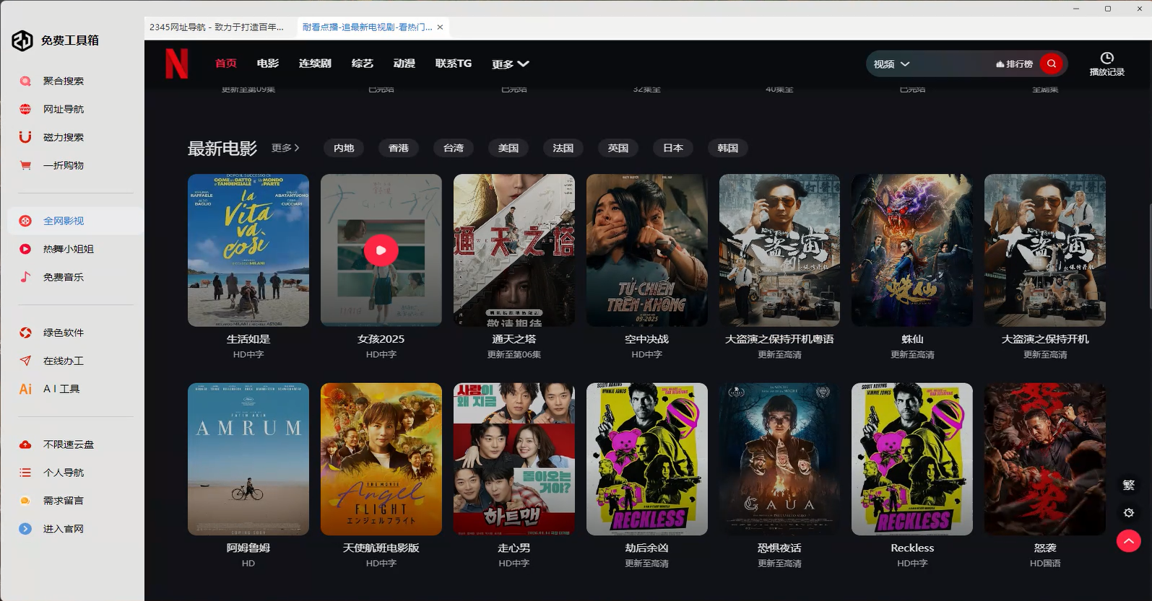Viewport: 1152px width, 601px height.
Task: Go to the 电影 navigation tab
Action: (267, 63)
